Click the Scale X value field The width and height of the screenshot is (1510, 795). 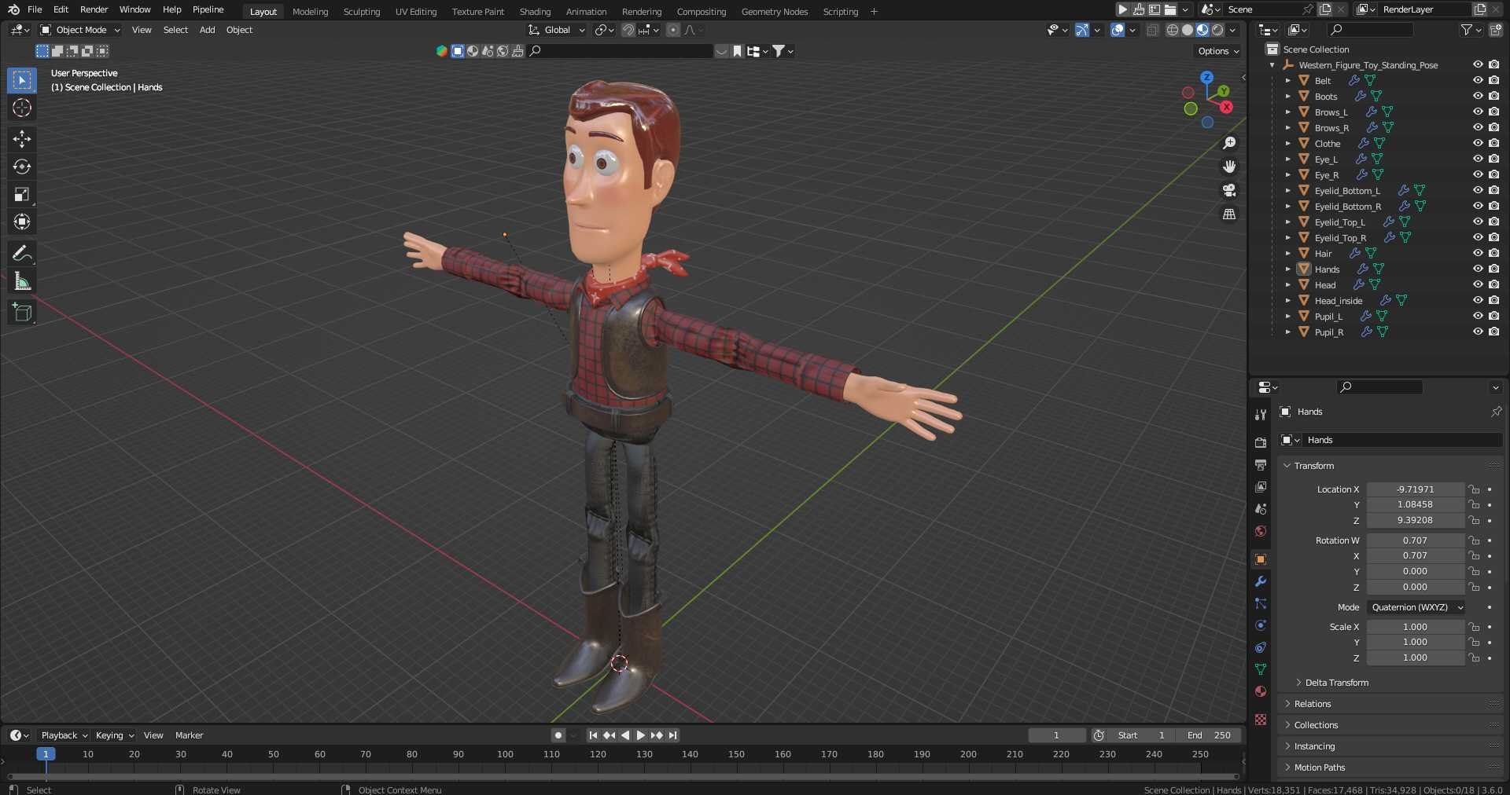(x=1415, y=627)
